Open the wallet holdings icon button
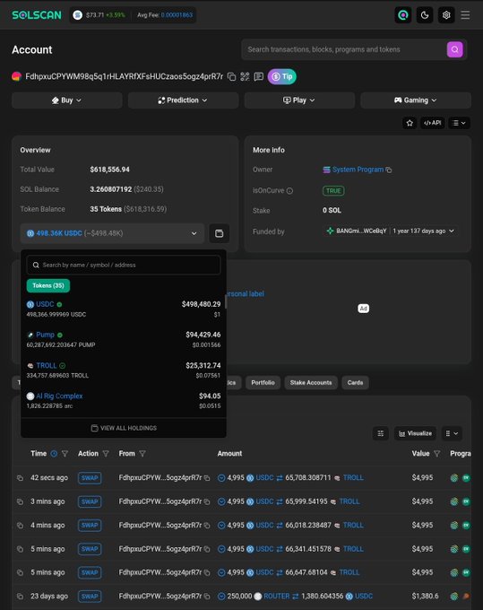483x610 pixels. (x=220, y=233)
